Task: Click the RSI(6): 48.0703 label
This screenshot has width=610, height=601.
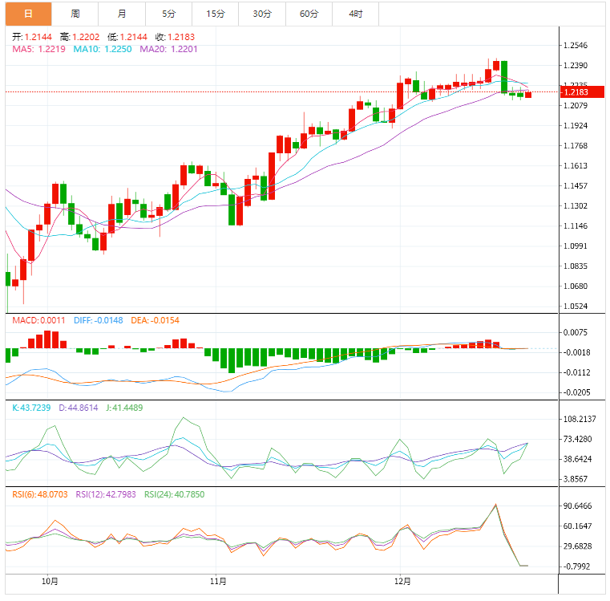Action: 40,494
